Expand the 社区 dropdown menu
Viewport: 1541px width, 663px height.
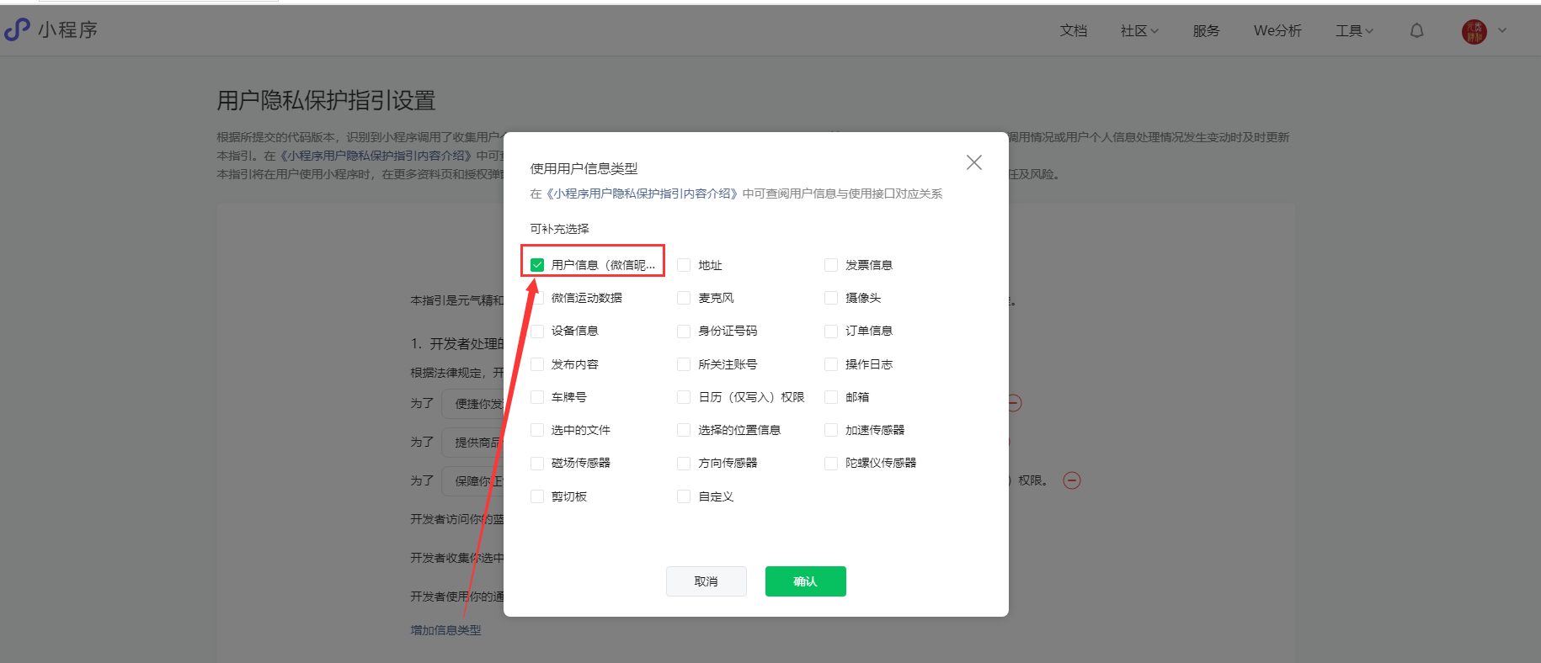pyautogui.click(x=1138, y=31)
